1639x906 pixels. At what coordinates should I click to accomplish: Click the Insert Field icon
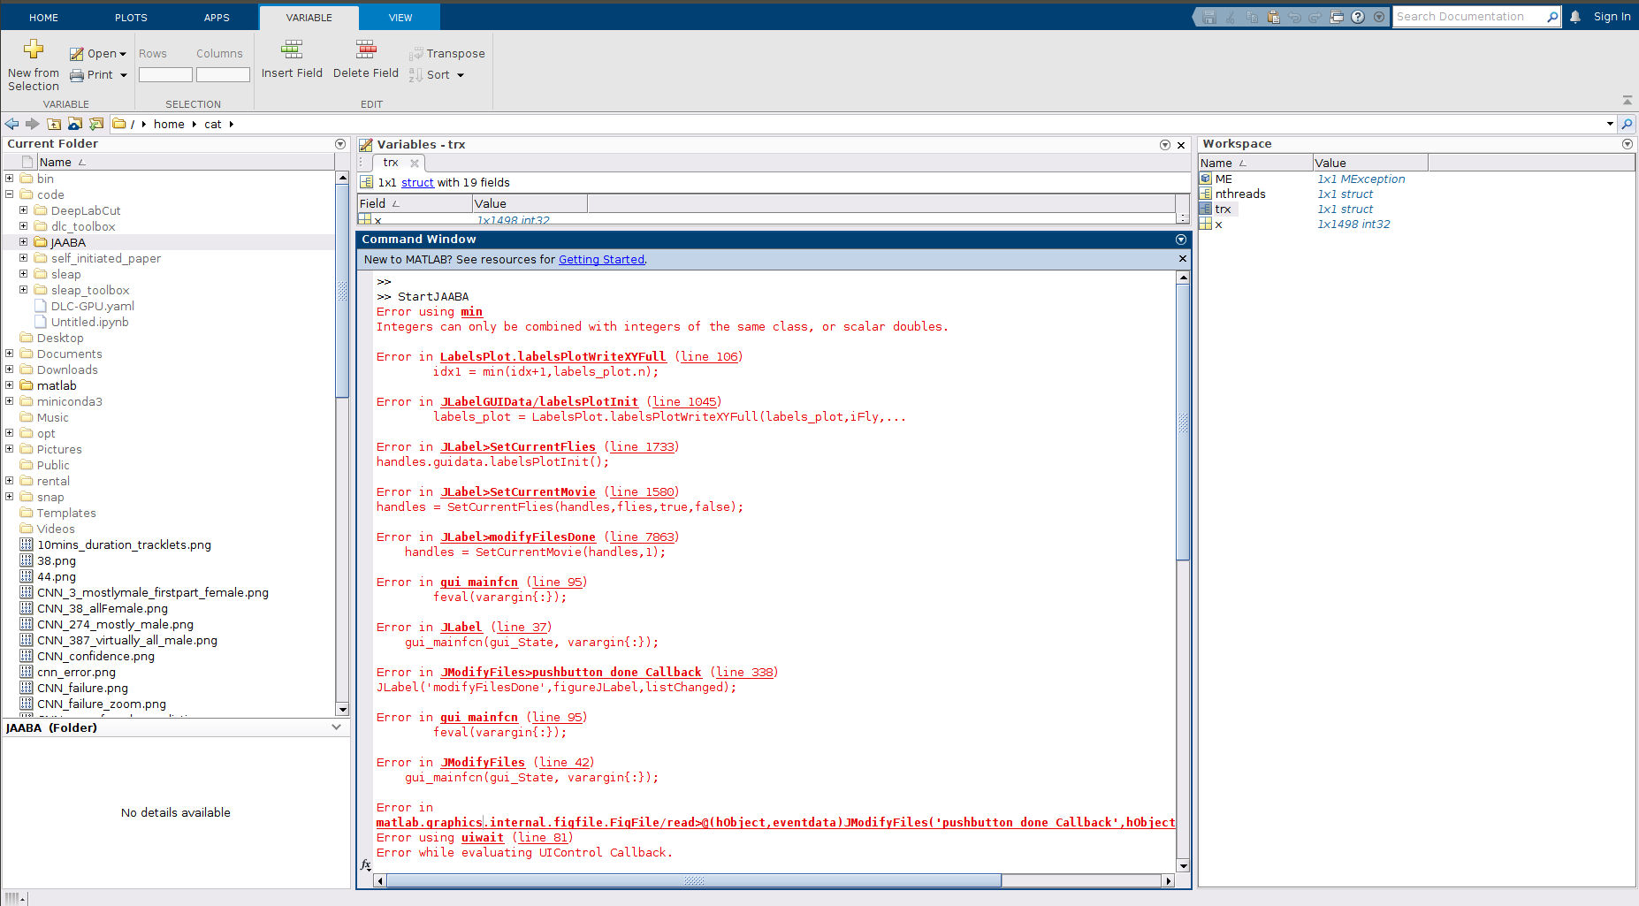click(292, 50)
